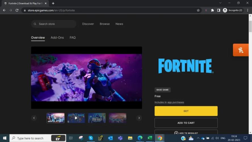Open a new browser tab
The image size is (252, 142).
[x=53, y=3]
